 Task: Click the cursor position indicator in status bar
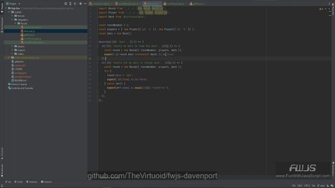[x=294, y=186]
